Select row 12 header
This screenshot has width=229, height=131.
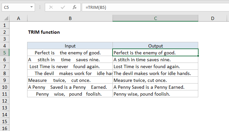[x=5, y=101]
